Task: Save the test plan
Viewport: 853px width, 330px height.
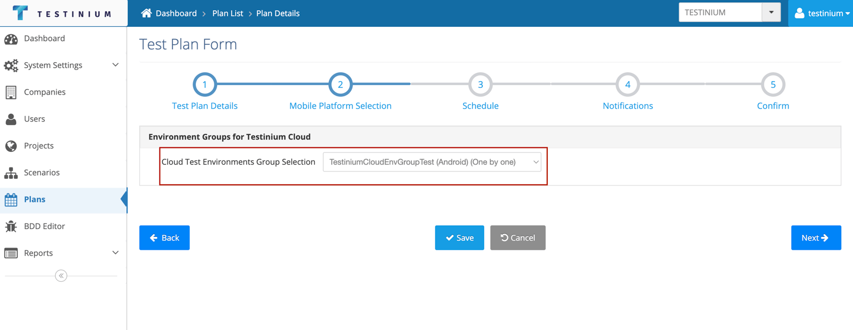Action: click(460, 238)
